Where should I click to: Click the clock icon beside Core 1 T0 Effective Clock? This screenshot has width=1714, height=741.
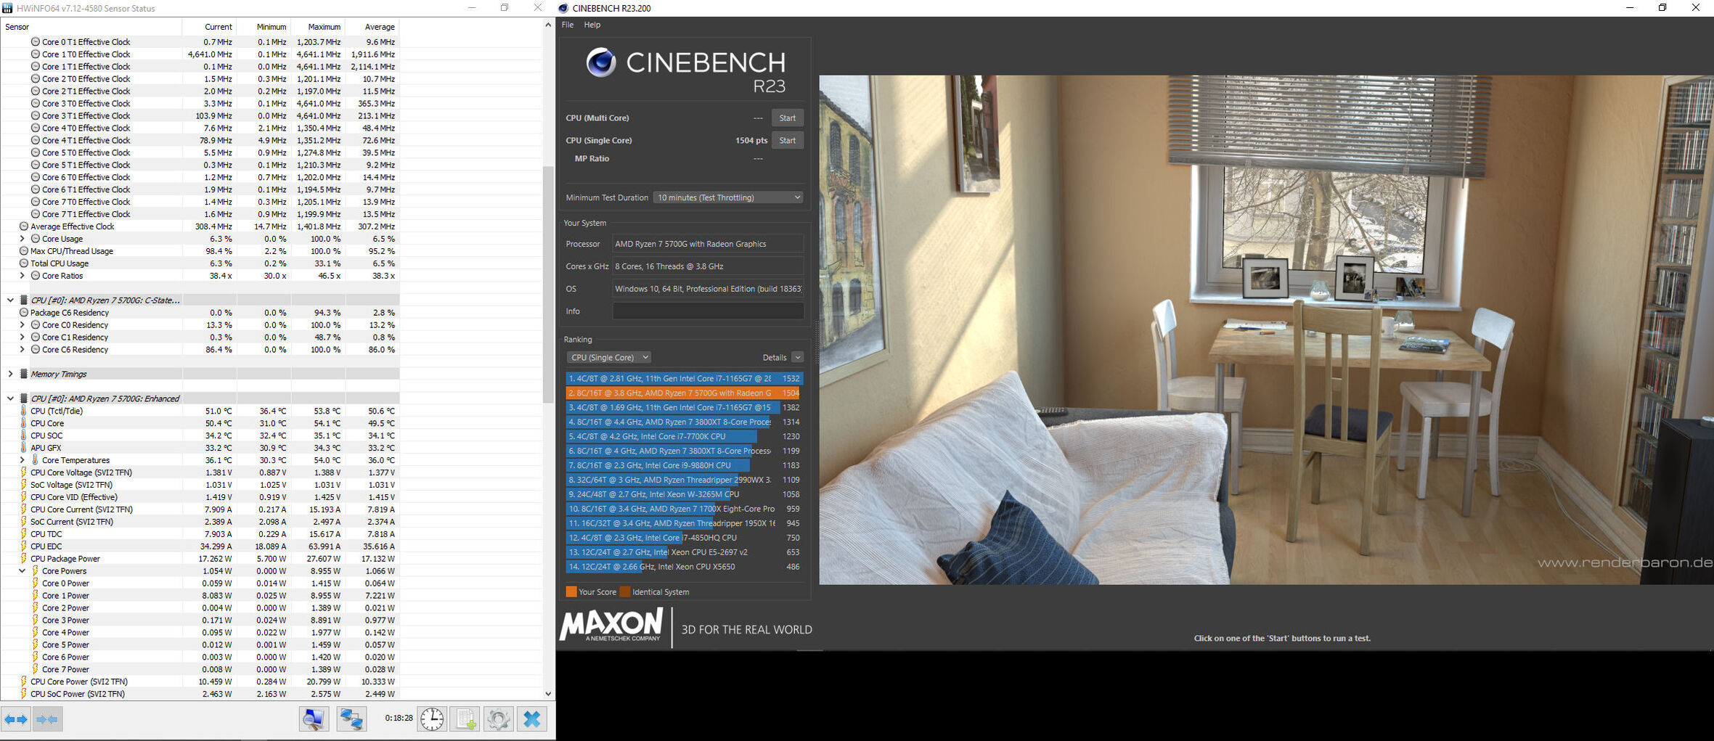[x=35, y=54]
